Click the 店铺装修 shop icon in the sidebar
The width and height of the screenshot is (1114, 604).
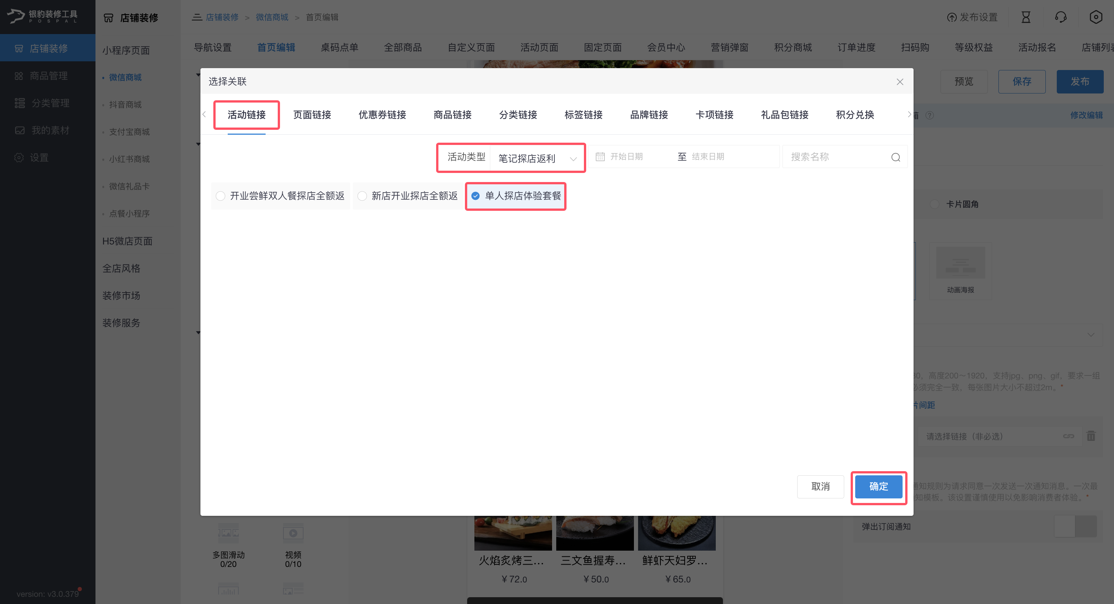pyautogui.click(x=19, y=48)
